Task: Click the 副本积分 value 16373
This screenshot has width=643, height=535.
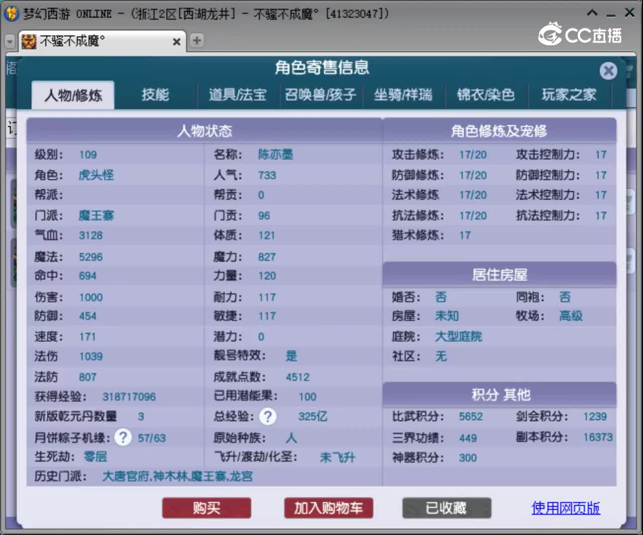Action: (x=598, y=437)
